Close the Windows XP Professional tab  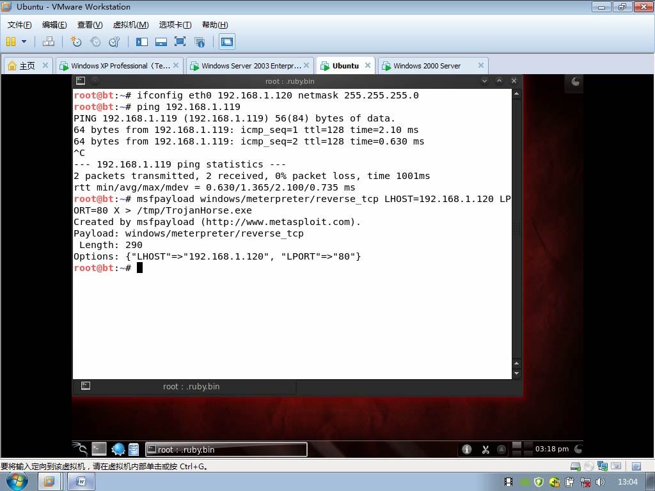[176, 66]
